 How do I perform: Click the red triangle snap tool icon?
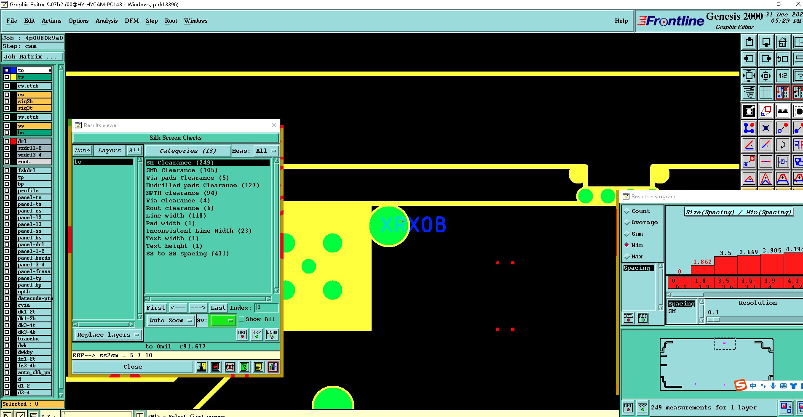click(749, 179)
